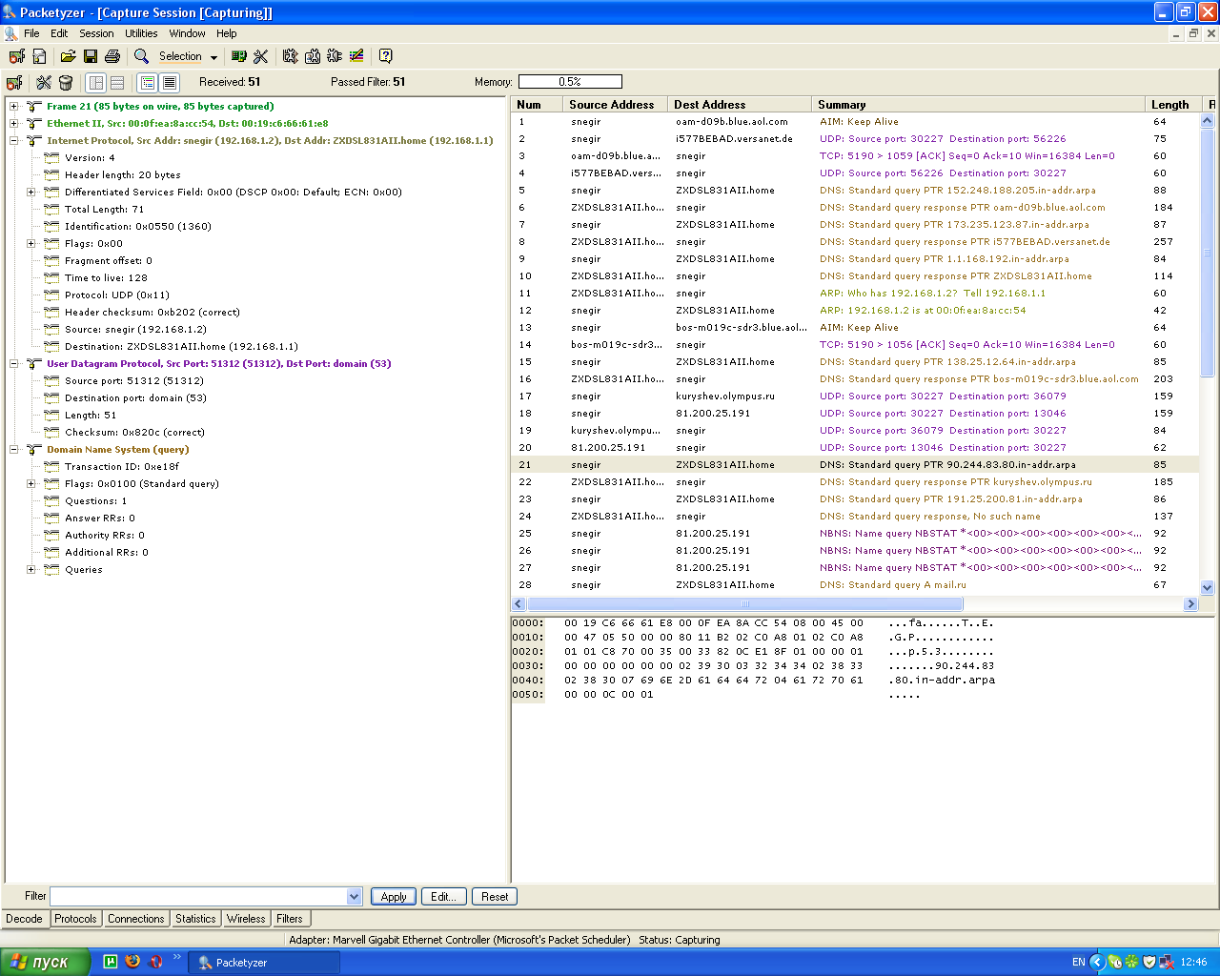
Task: Save the capture with floppy icon
Action: pos(90,56)
